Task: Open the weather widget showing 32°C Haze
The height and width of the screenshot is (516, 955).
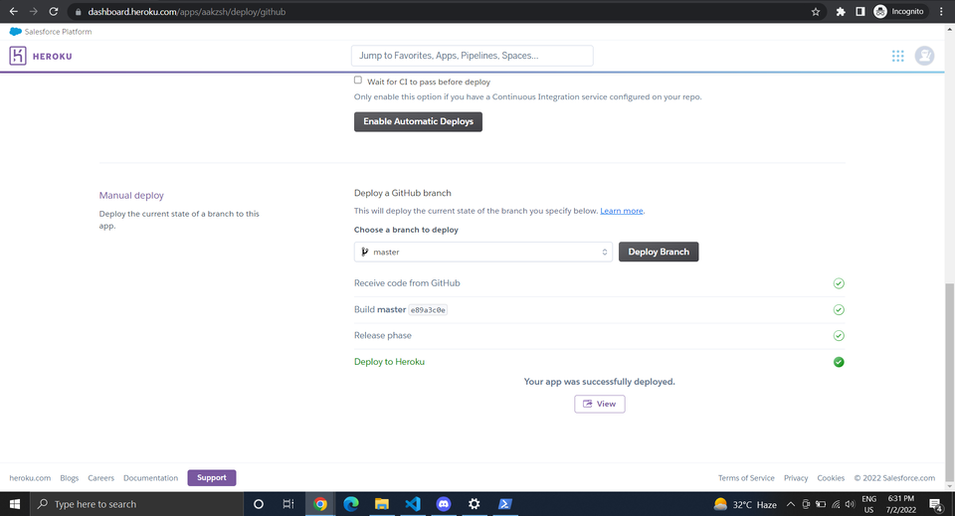Action: pyautogui.click(x=745, y=504)
